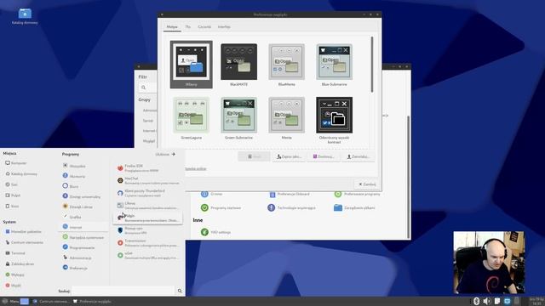Click Wyloguj logout entry

14,275
